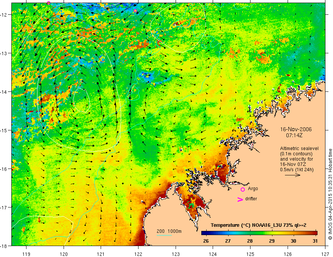The width and height of the screenshot is (333, 257).
Task: Click the latitude axis label -12
Action: (4, 15)
